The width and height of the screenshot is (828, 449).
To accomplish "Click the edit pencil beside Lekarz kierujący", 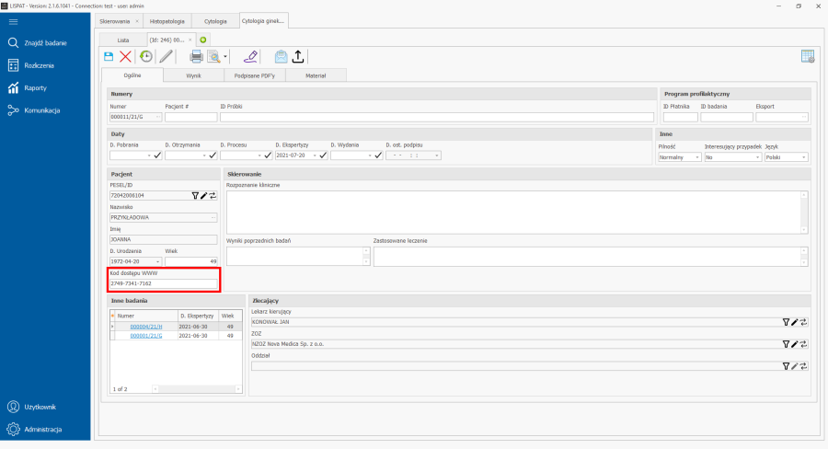I will coord(795,322).
